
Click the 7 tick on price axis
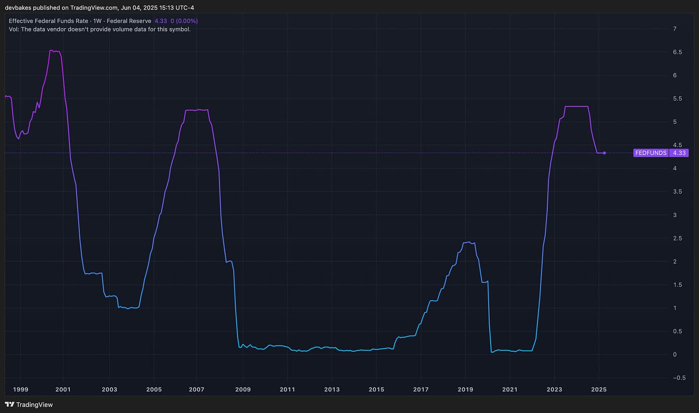point(675,29)
